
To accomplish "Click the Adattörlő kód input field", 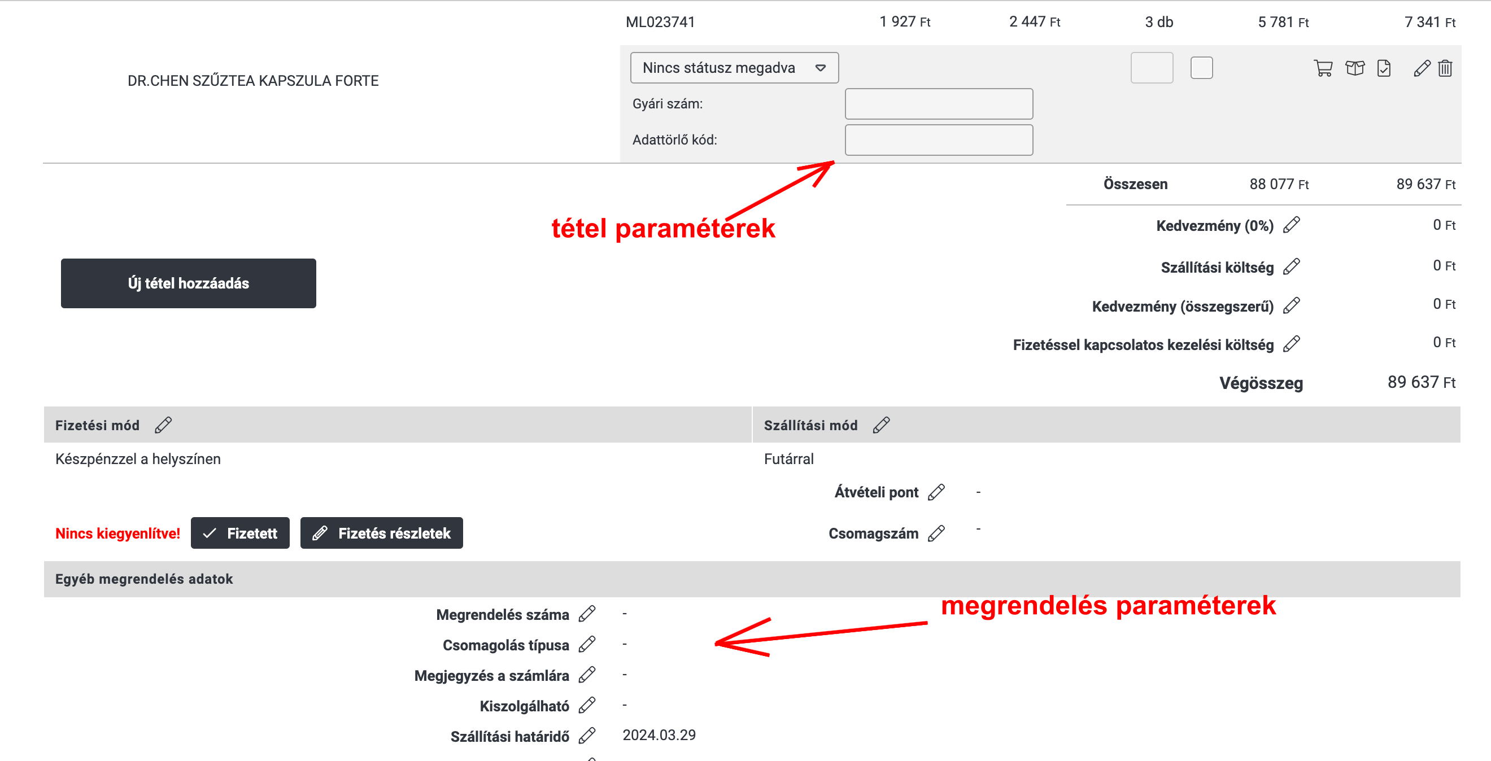I will tap(939, 139).
